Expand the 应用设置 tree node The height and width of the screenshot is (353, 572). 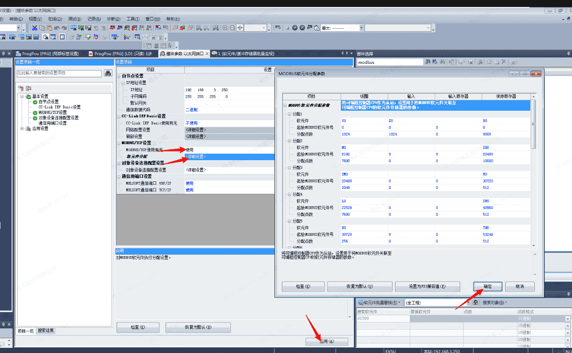[22, 129]
